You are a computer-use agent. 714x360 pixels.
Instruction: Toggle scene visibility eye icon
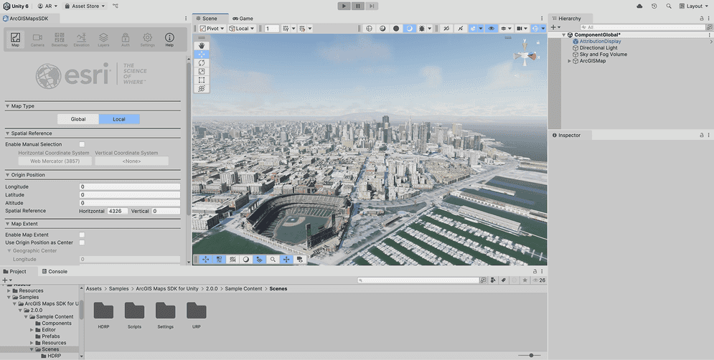pos(491,28)
